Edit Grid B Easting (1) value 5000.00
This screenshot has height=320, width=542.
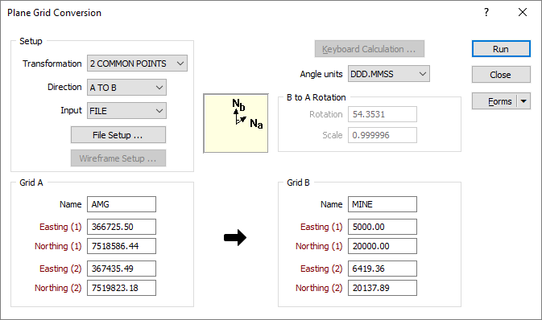click(383, 227)
